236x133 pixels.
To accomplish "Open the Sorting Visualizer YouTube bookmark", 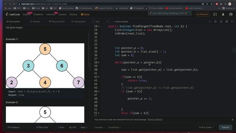I will 174,8.
